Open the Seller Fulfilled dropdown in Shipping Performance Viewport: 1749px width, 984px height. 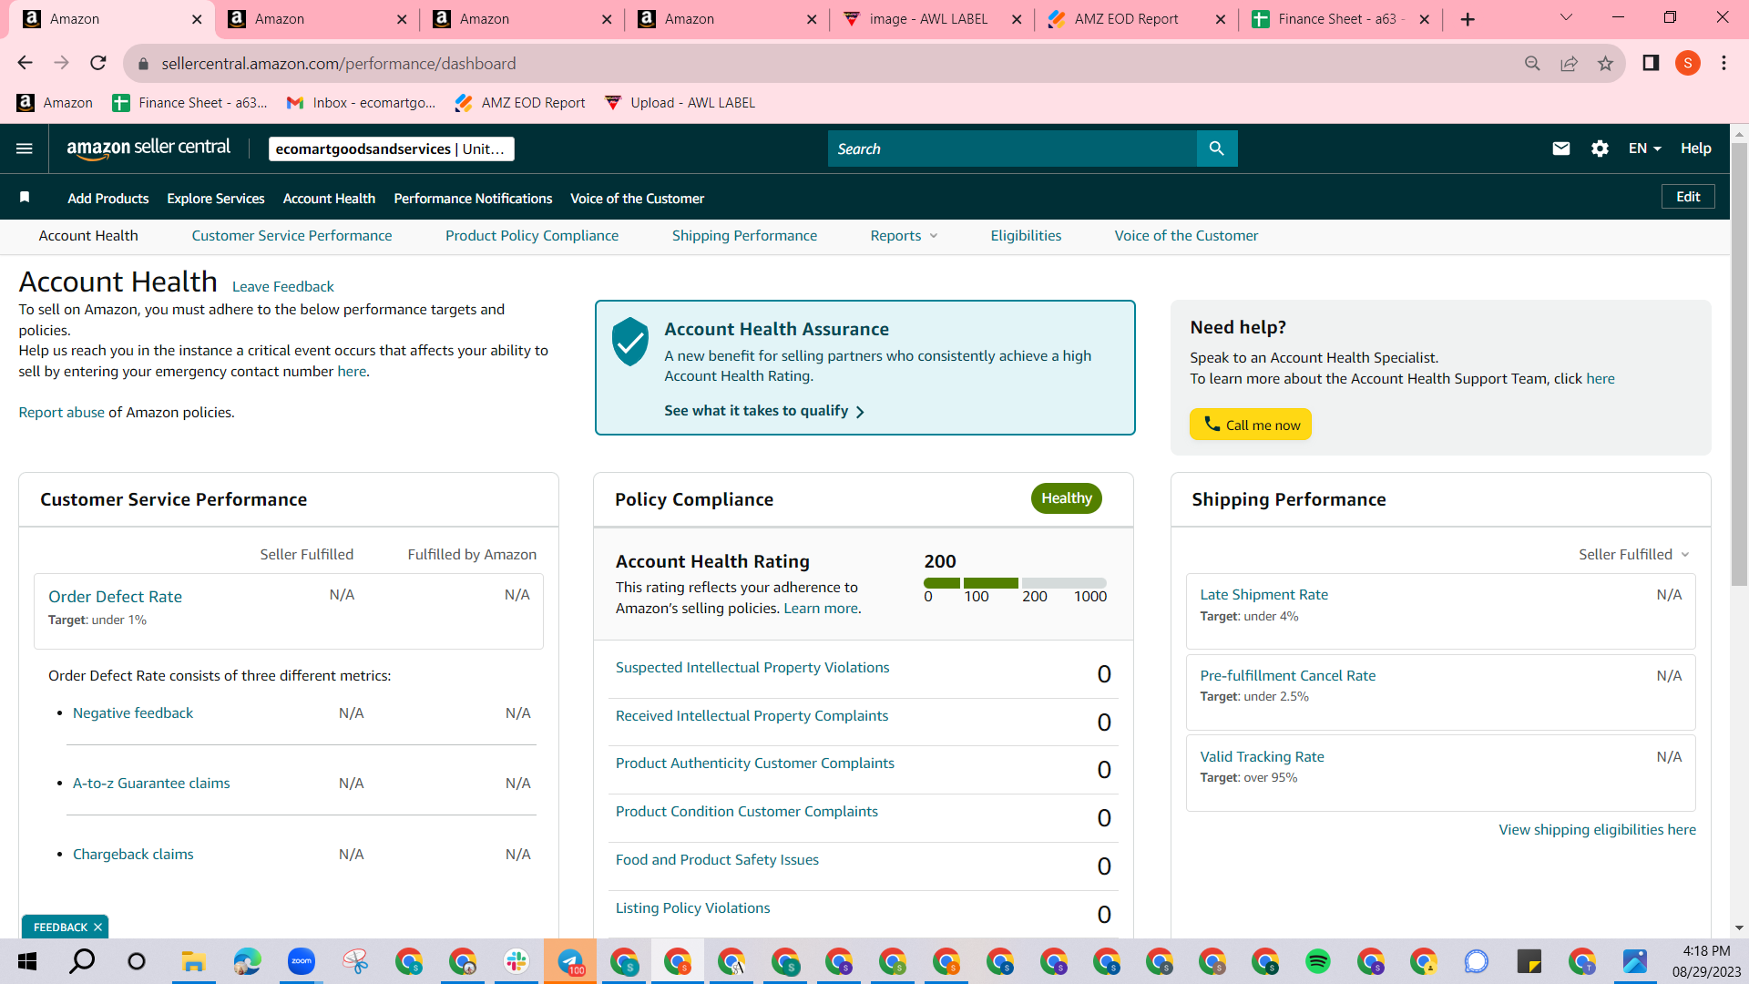point(1634,554)
